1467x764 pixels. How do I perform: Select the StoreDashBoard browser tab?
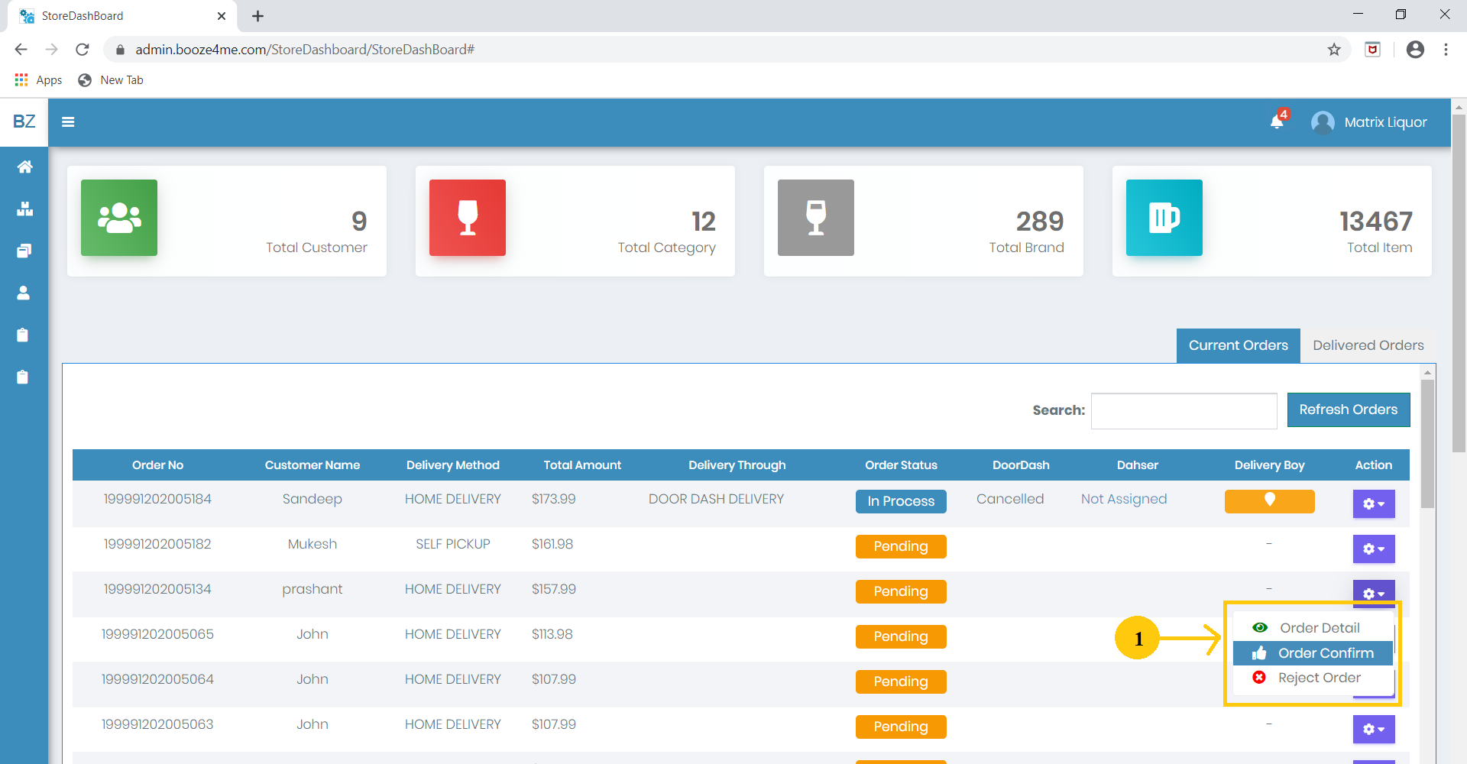coord(122,16)
